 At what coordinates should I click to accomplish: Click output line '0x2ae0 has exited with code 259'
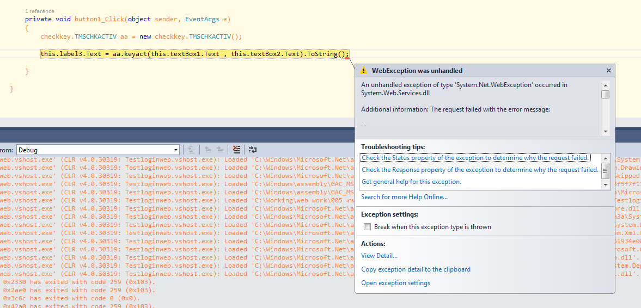(x=80, y=290)
